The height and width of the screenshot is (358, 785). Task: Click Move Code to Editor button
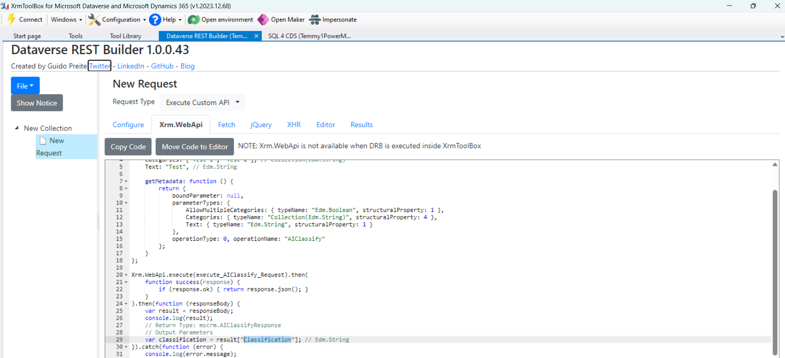[195, 146]
